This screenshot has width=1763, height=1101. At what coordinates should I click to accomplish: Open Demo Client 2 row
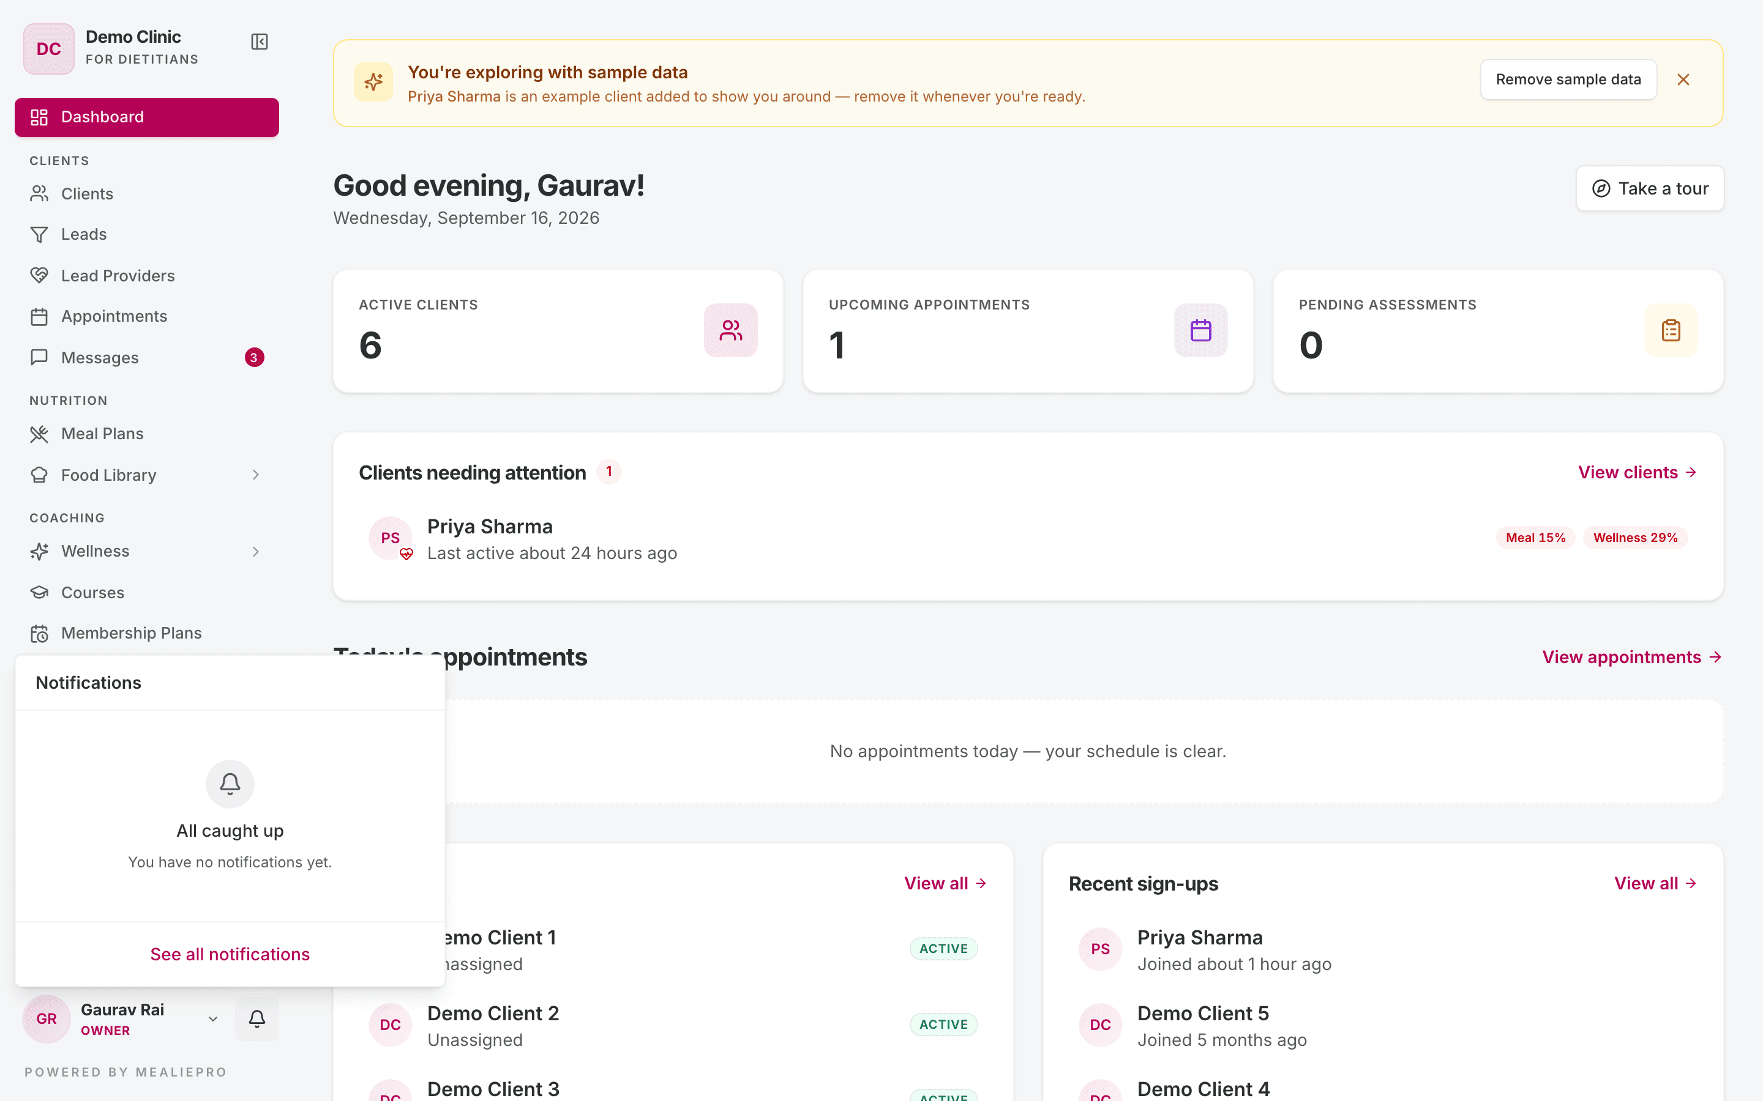pyautogui.click(x=673, y=1025)
